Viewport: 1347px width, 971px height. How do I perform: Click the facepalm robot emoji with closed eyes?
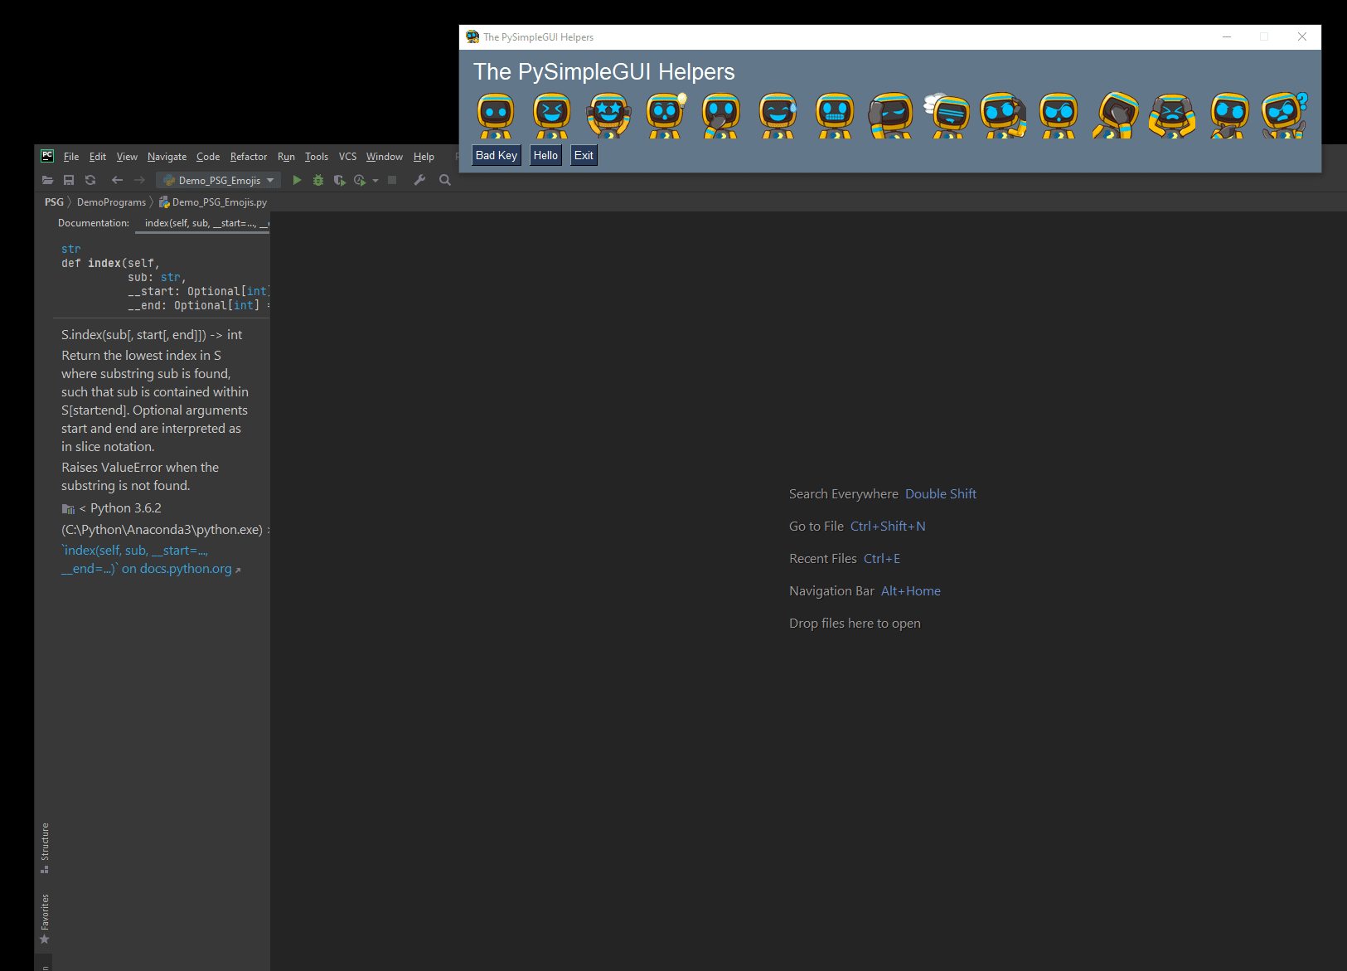click(x=890, y=115)
